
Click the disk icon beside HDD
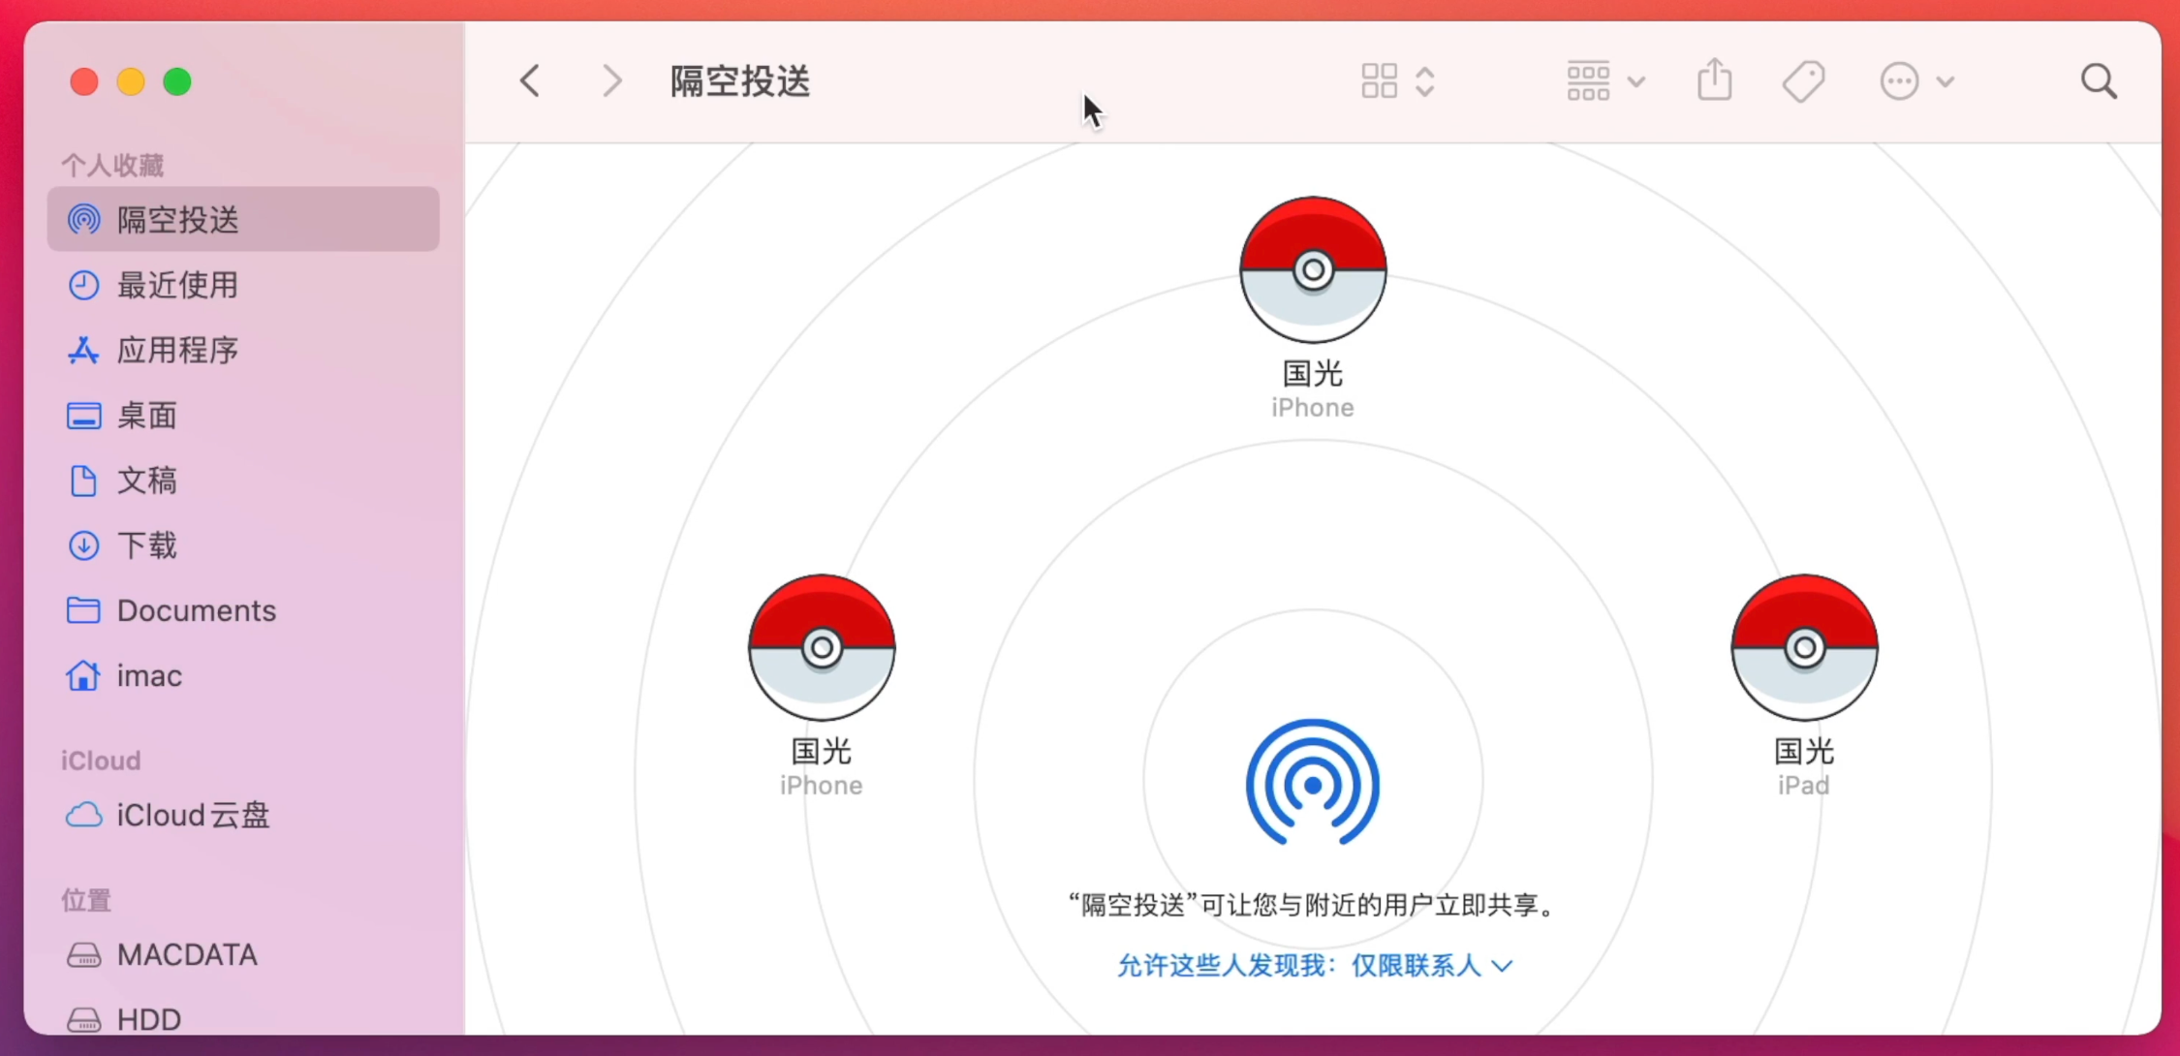(83, 1019)
